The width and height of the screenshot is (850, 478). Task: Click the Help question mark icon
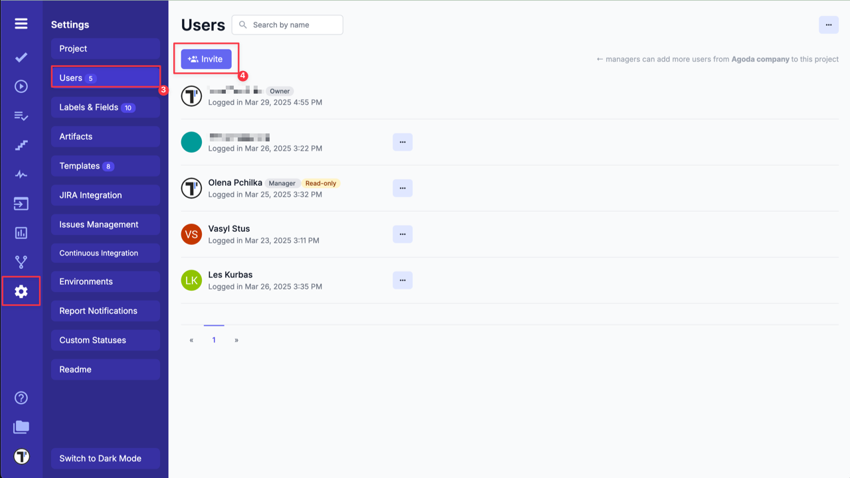click(21, 397)
